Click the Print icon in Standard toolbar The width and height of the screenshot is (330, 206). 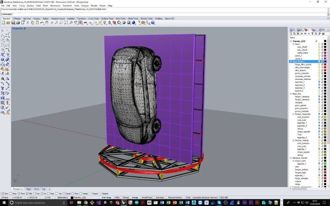[18, 23]
